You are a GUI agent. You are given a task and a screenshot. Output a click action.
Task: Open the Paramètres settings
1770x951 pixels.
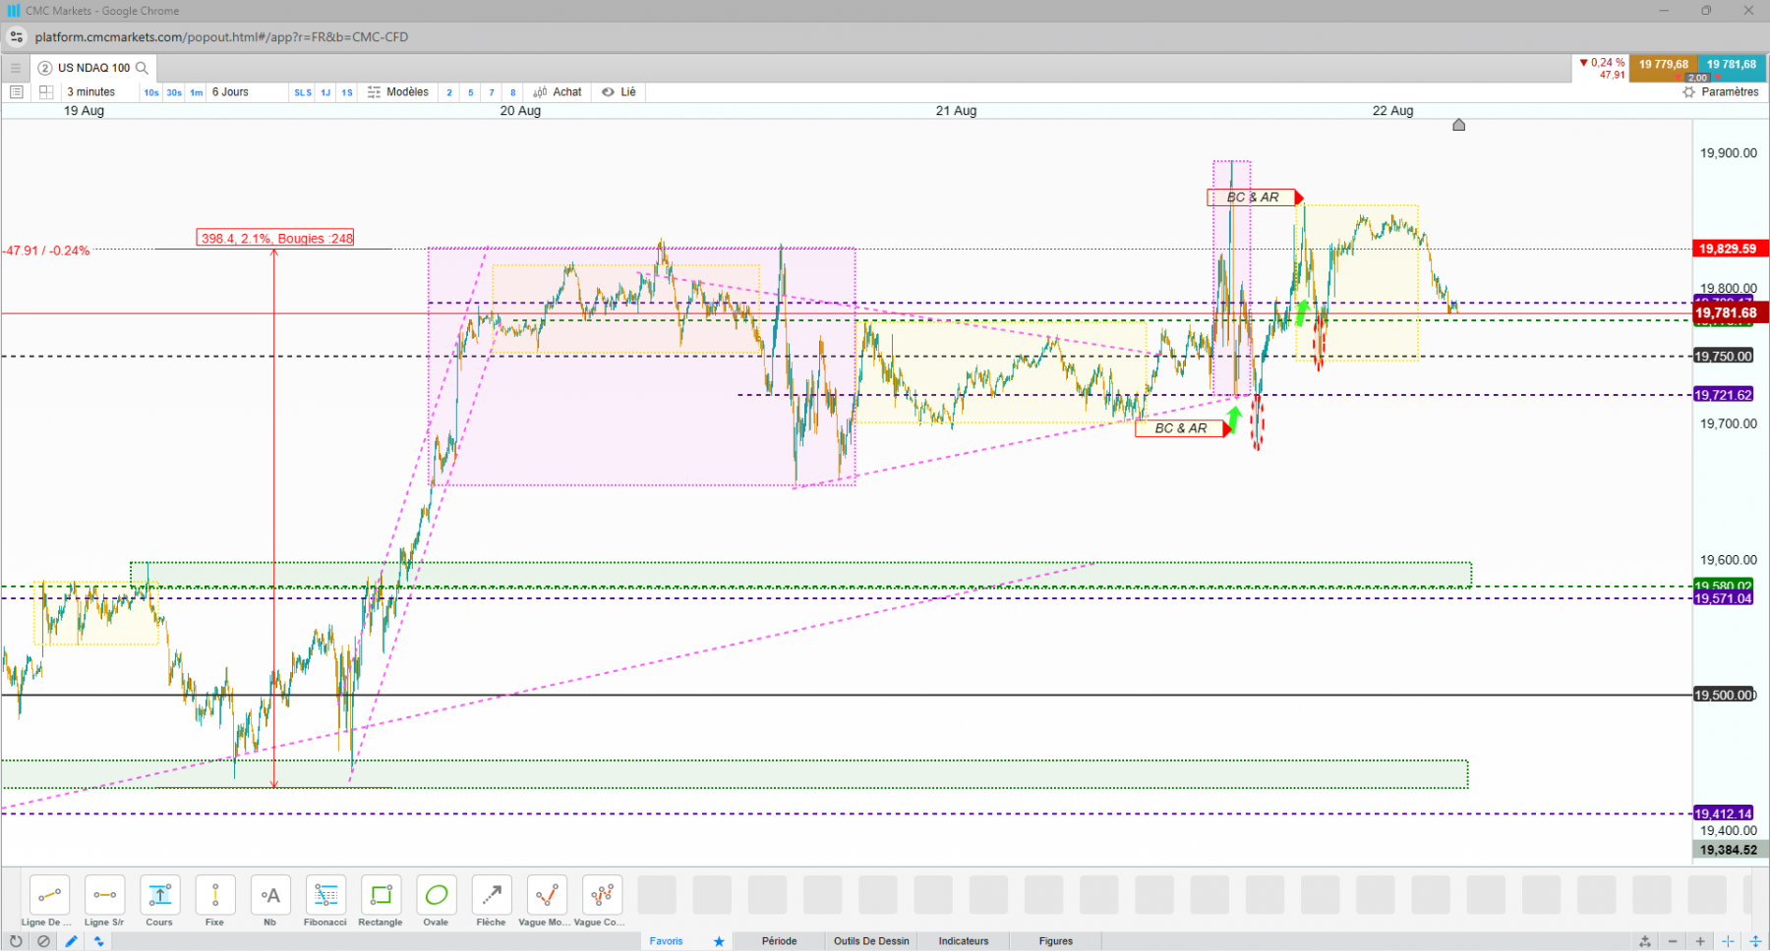click(1721, 92)
